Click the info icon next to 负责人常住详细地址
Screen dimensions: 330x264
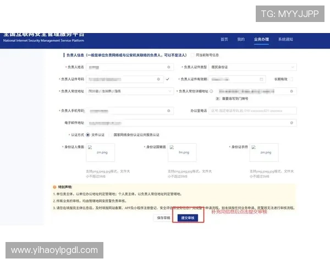pyautogui.click(x=211, y=91)
